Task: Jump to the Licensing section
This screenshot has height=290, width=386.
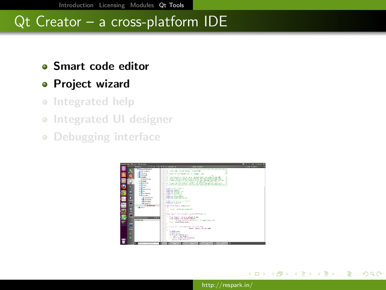Action: (x=112, y=5)
